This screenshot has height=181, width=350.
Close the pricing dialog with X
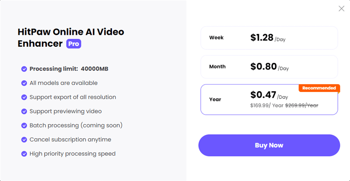coord(341,9)
